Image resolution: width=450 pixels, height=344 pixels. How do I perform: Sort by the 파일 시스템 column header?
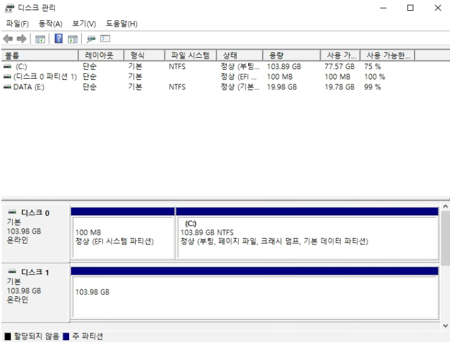[190, 55]
